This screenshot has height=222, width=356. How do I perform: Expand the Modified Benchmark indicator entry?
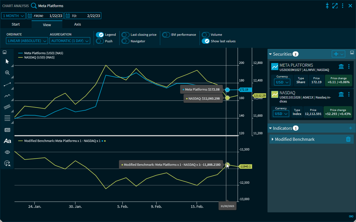273,139
